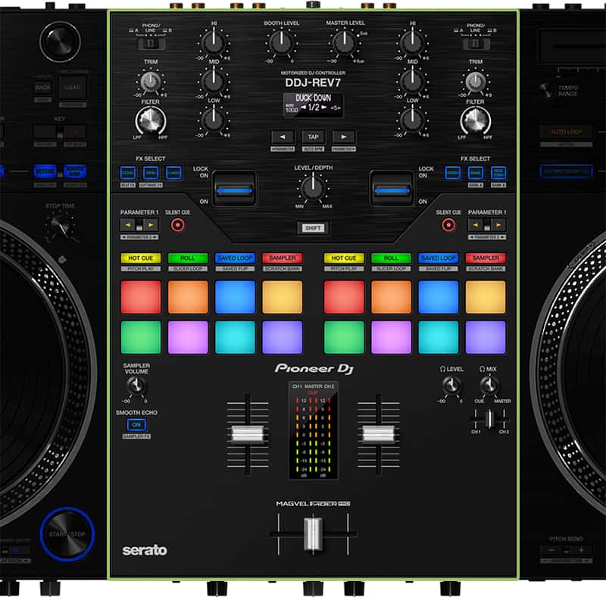
Task: Click the left FX lever paddle
Action: pos(234,189)
